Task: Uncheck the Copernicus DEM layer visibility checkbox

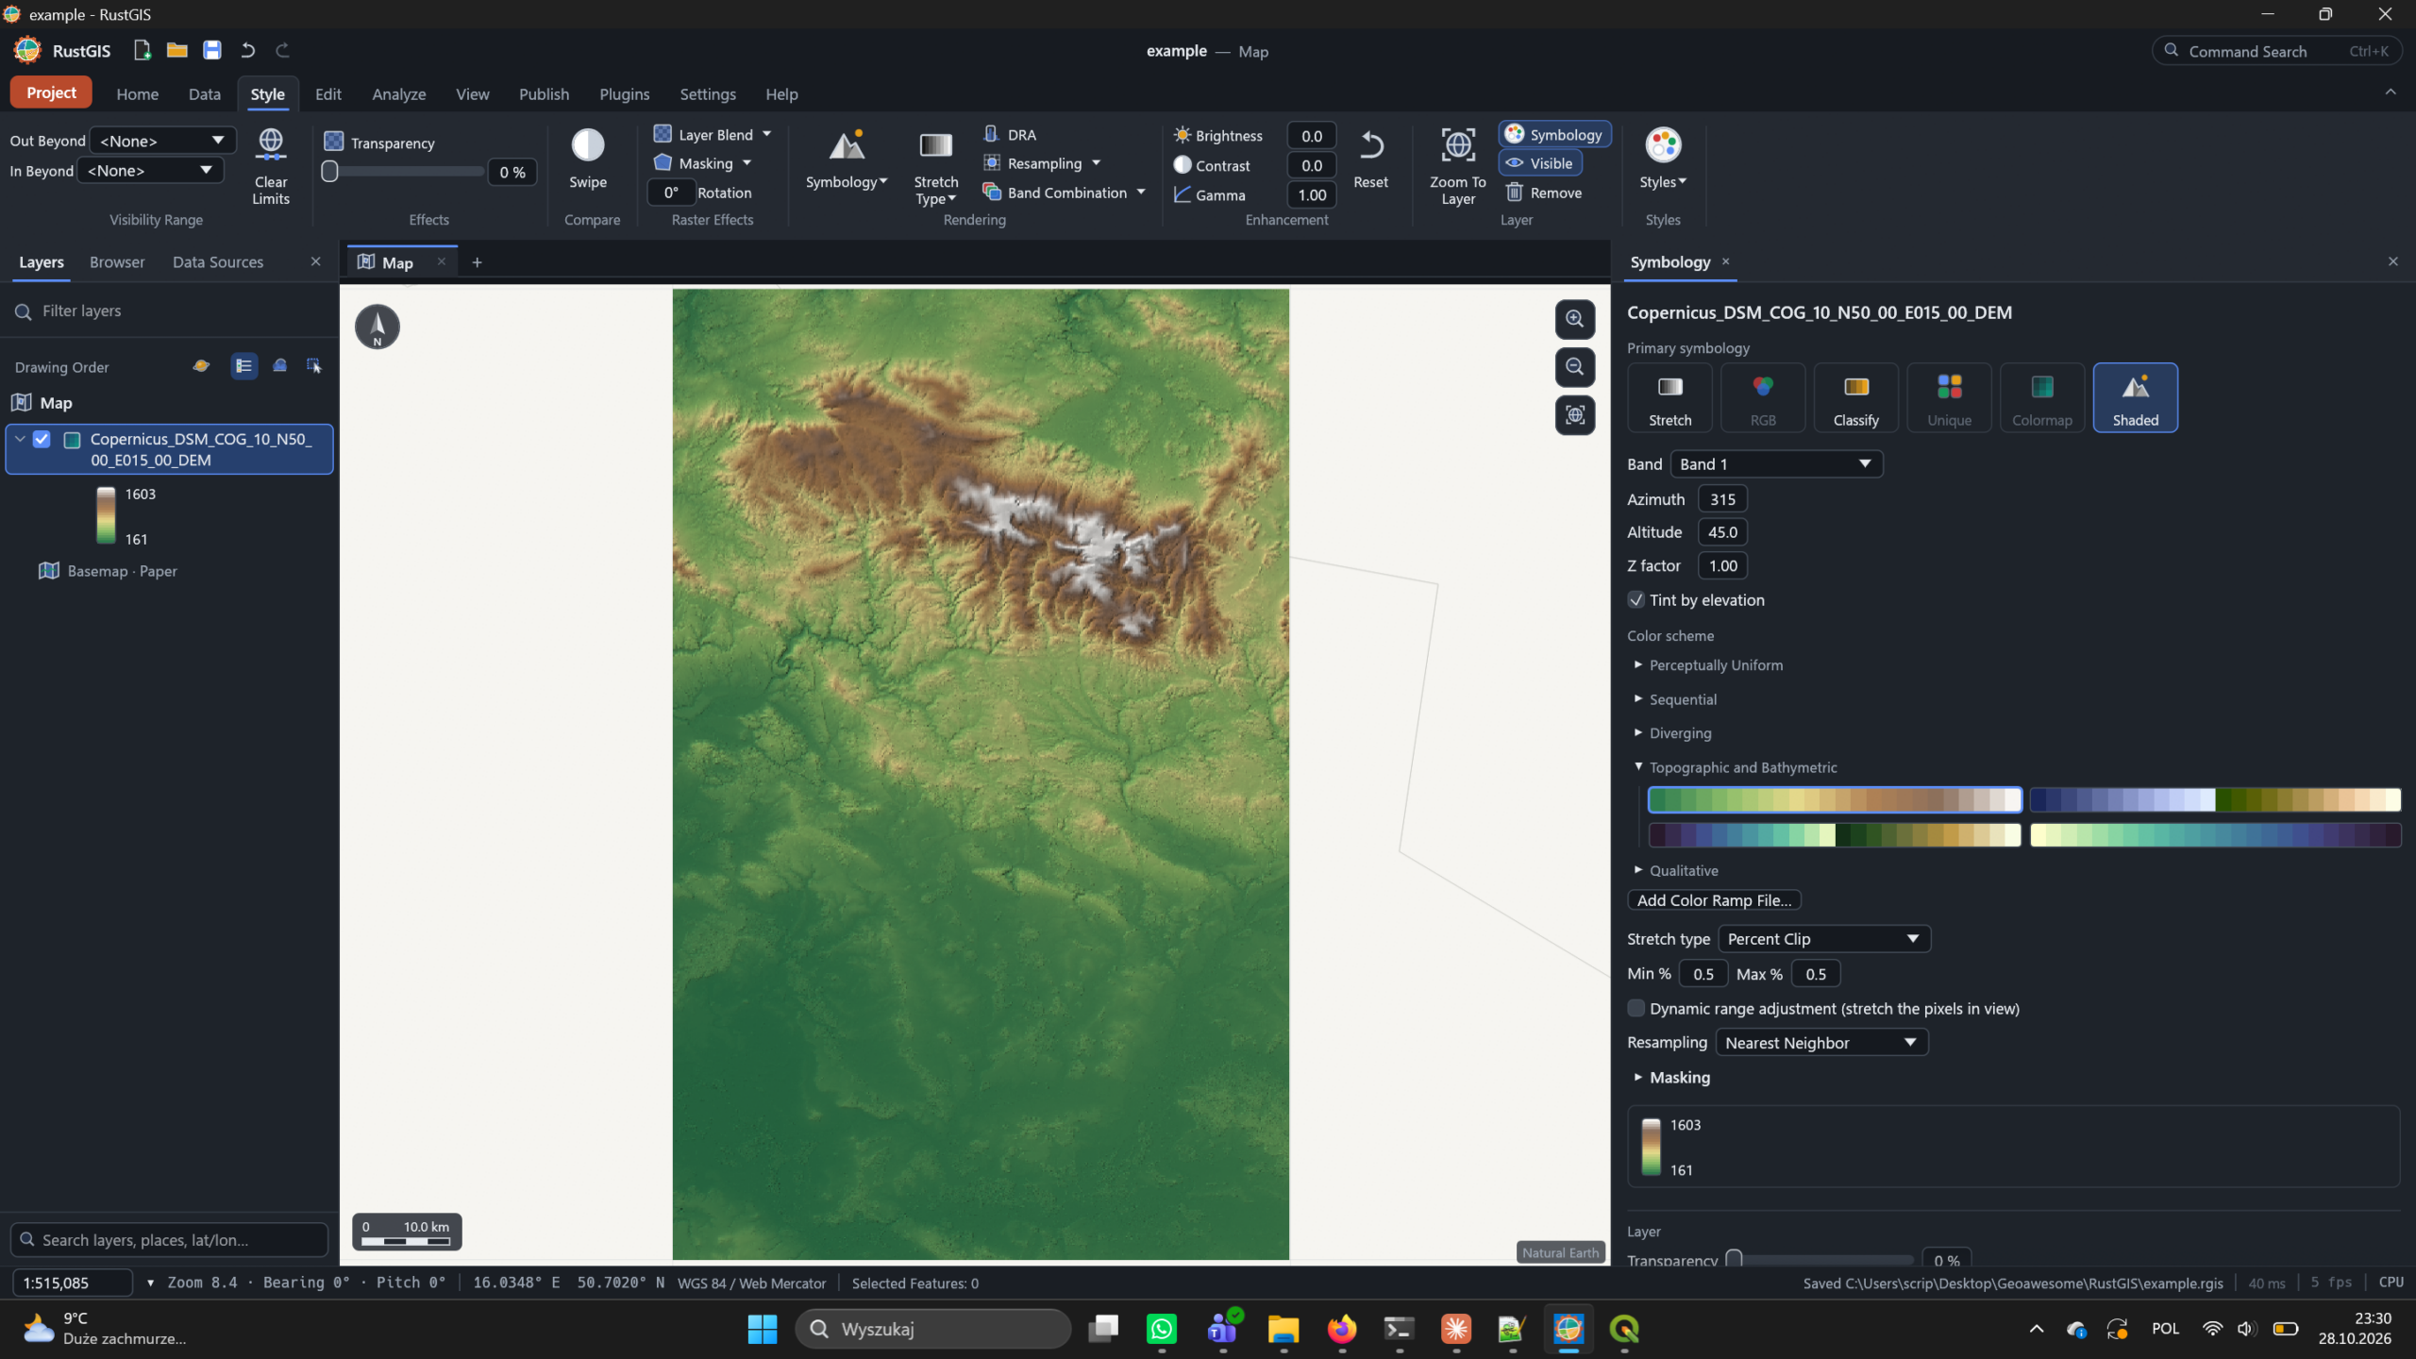Action: pos(42,439)
